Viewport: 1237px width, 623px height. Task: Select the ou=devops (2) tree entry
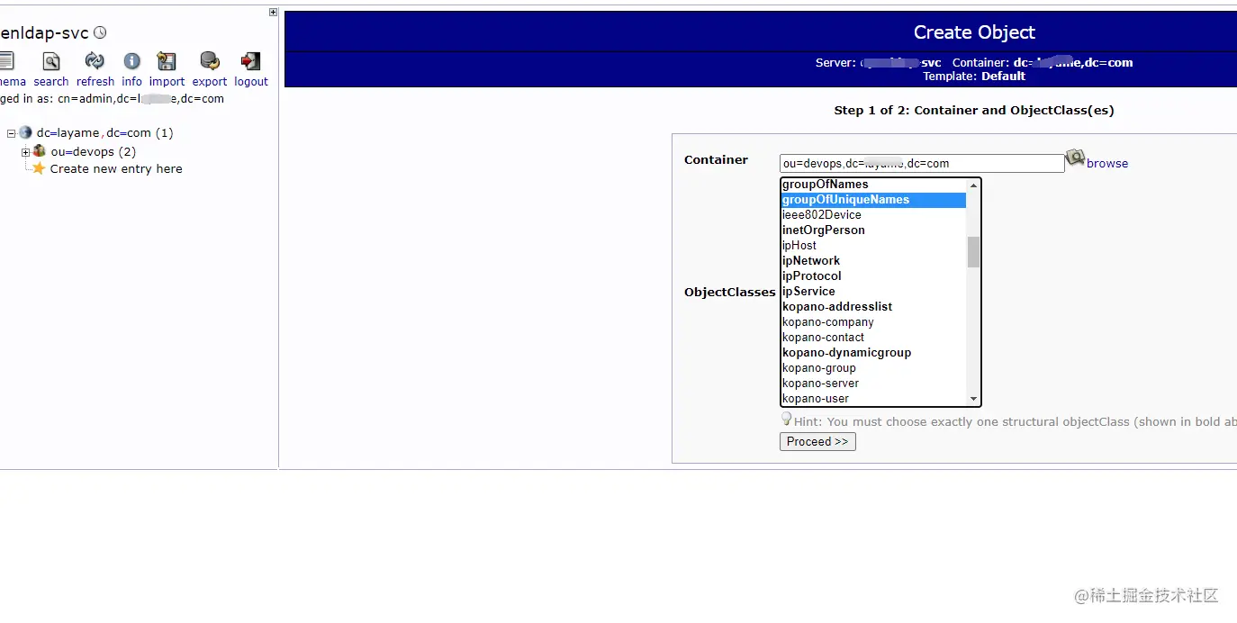coord(94,151)
